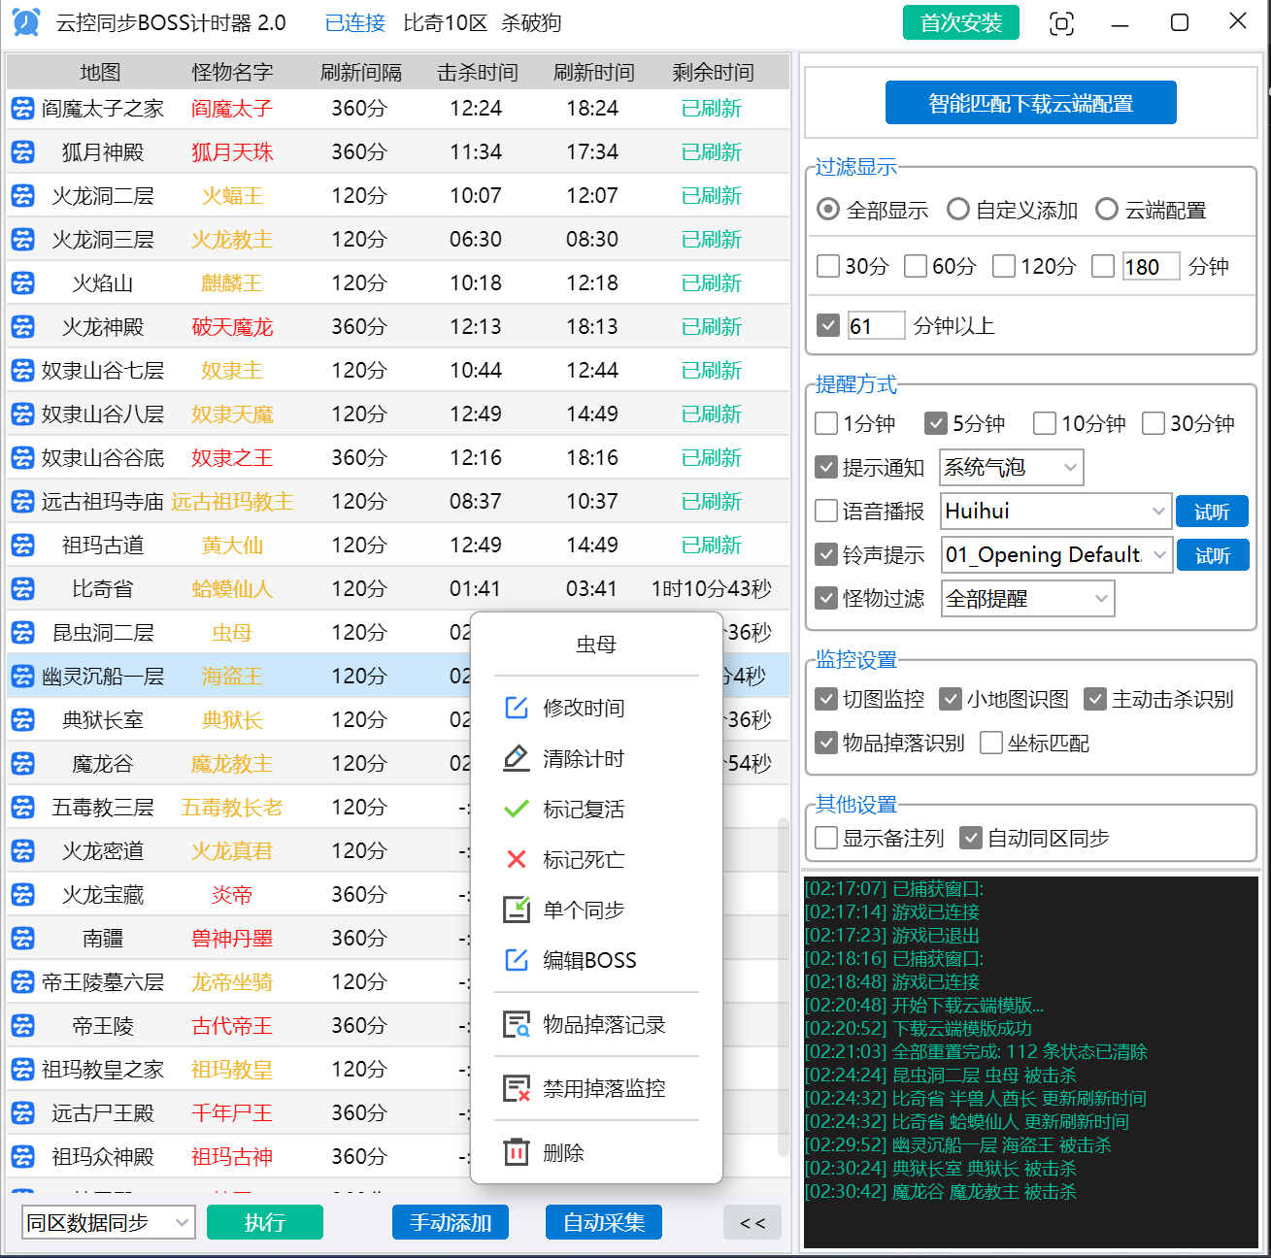This screenshot has height=1258, width=1271.
Task: Click the screen capture icon in title bar
Action: [x=1062, y=23]
